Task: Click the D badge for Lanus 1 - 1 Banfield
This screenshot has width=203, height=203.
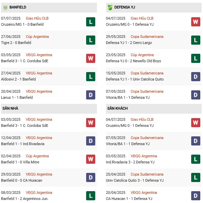Action: [x=91, y=95]
